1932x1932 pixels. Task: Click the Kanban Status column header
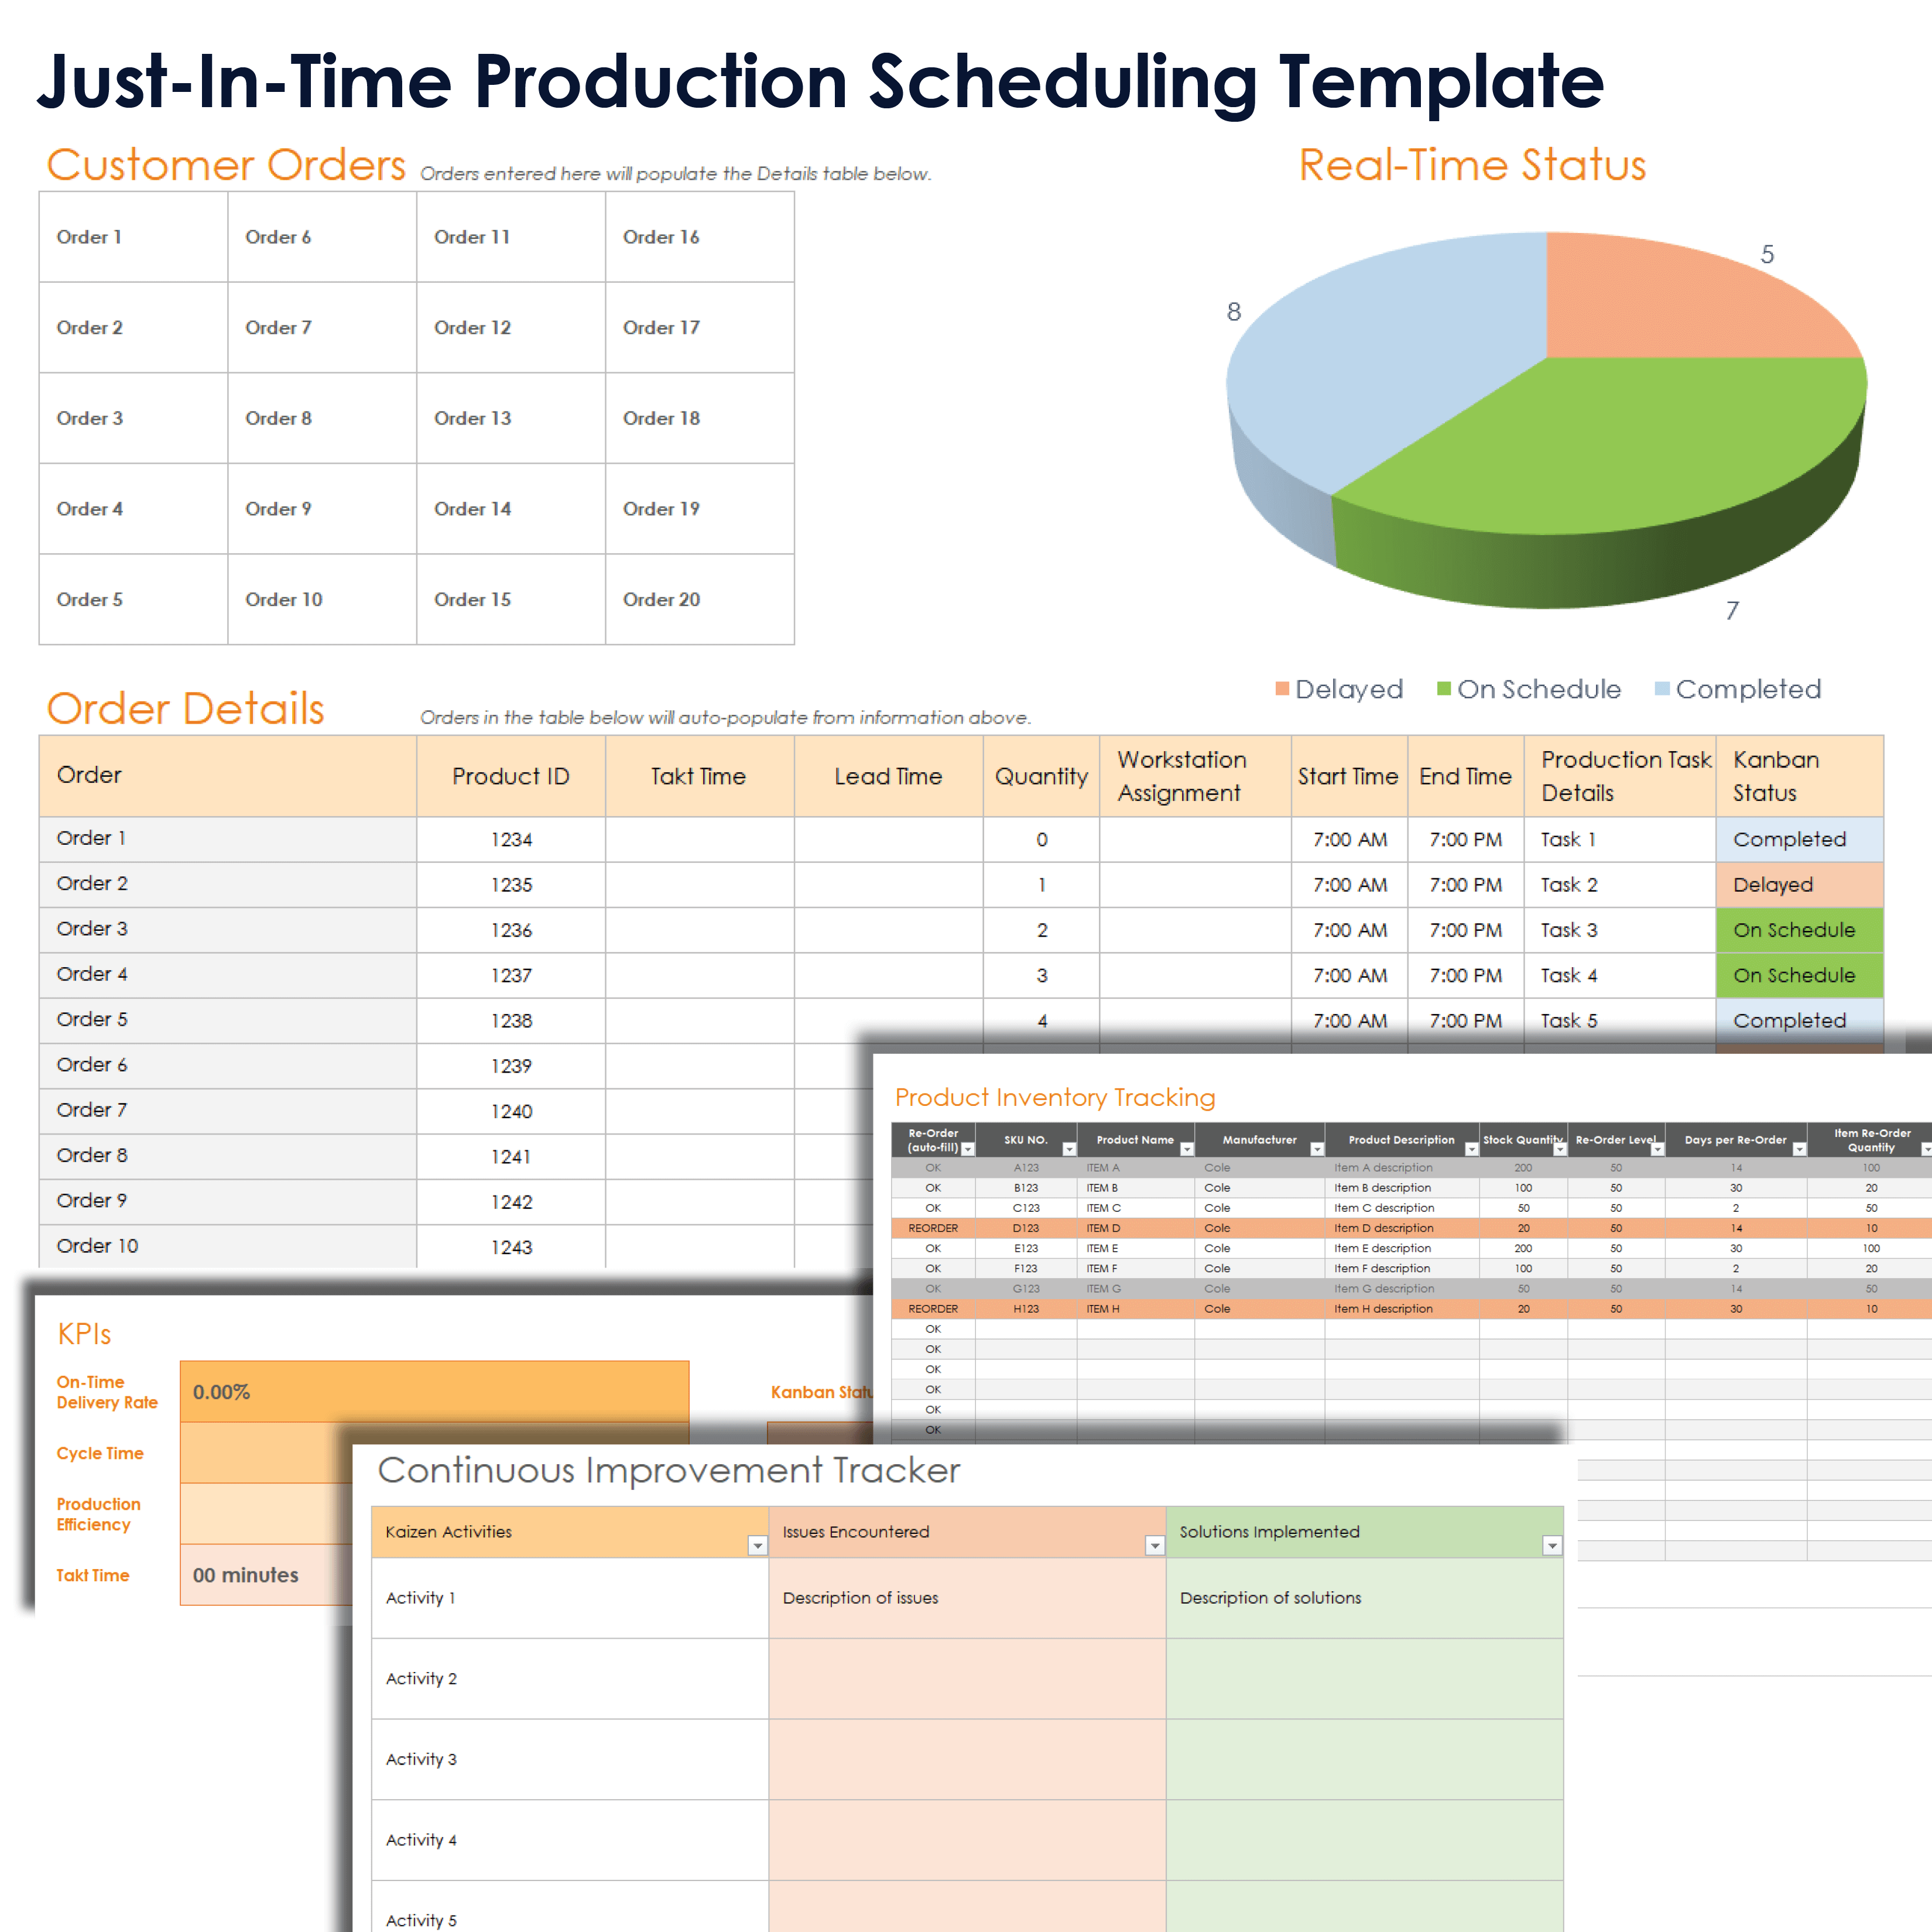coord(1799,776)
